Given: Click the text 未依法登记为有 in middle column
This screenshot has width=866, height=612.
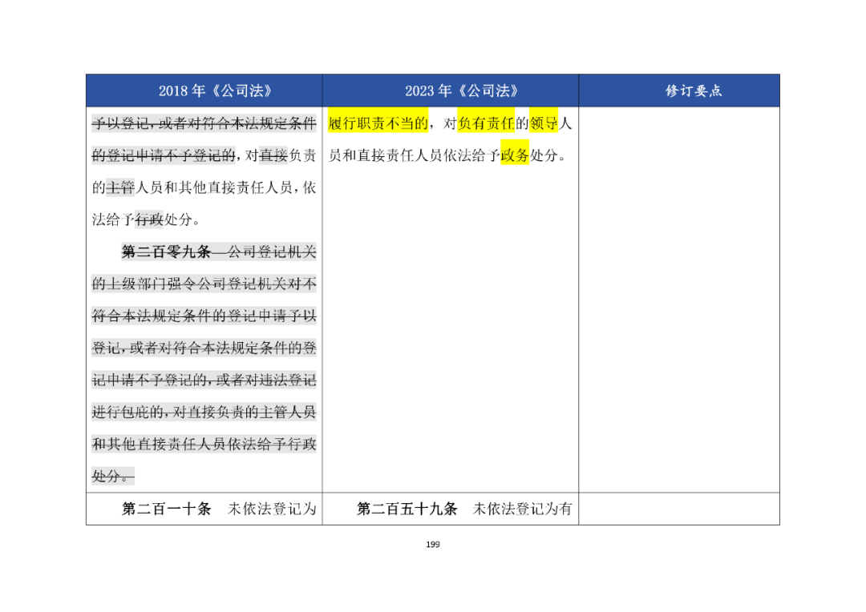Looking at the screenshot, I should coord(523,508).
